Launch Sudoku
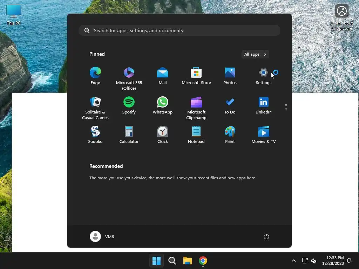This screenshot has width=359, height=269. point(95,135)
